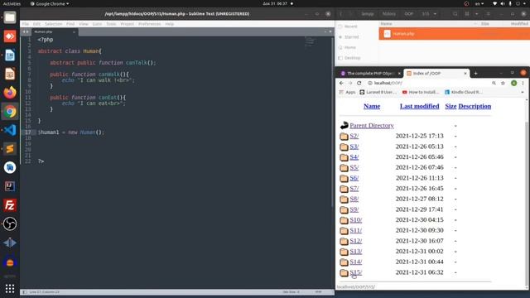Open the S13/ directory link
The image size is (530, 298).
tap(355, 252)
